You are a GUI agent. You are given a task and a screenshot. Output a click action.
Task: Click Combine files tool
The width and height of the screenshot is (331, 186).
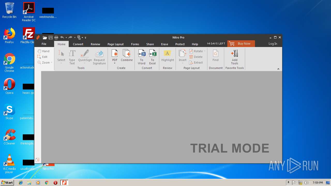pyautogui.click(x=127, y=56)
